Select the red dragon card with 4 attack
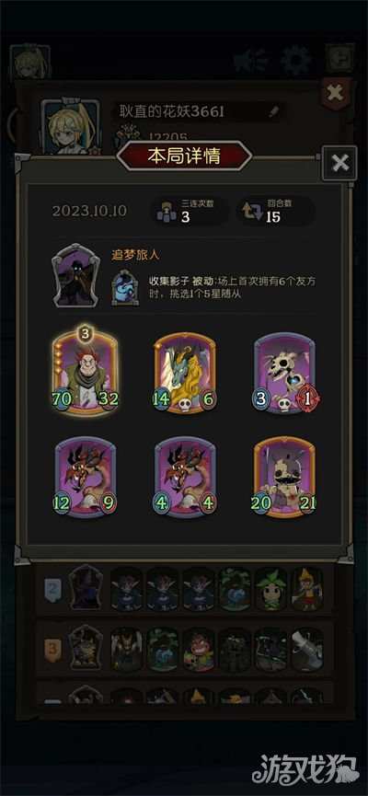The image size is (368, 796). pyautogui.click(x=185, y=478)
